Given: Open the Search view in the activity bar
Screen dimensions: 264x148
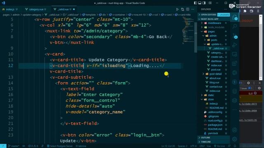Looking at the screenshot, I should coord(235,26).
